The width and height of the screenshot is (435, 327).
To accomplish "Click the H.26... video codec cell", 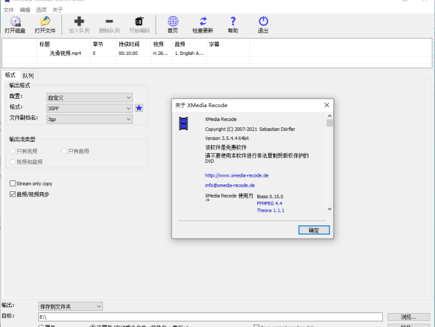I will 161,53.
